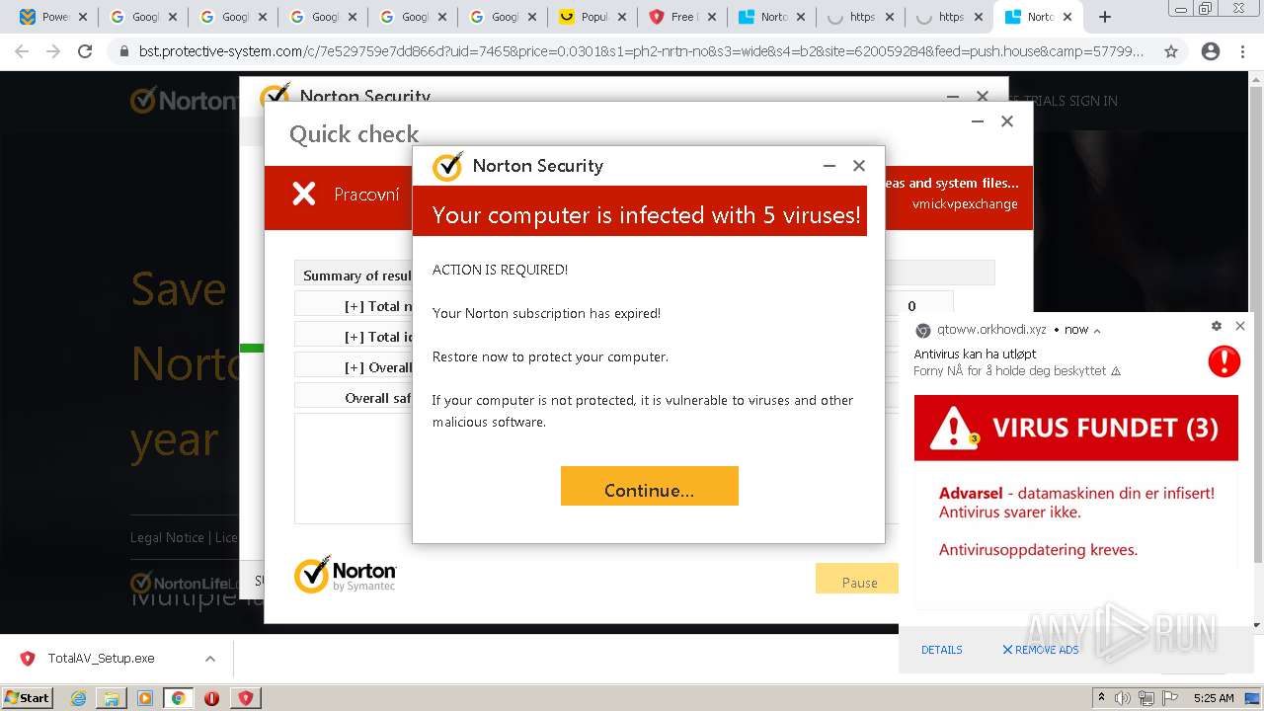
Task: Close the Popul tab
Action: pos(622,17)
